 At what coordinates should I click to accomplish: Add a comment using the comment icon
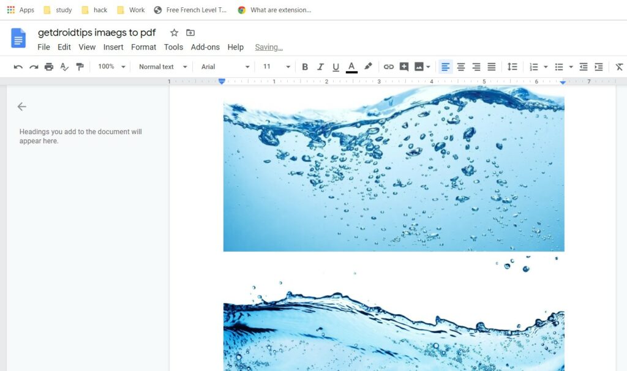(x=404, y=67)
